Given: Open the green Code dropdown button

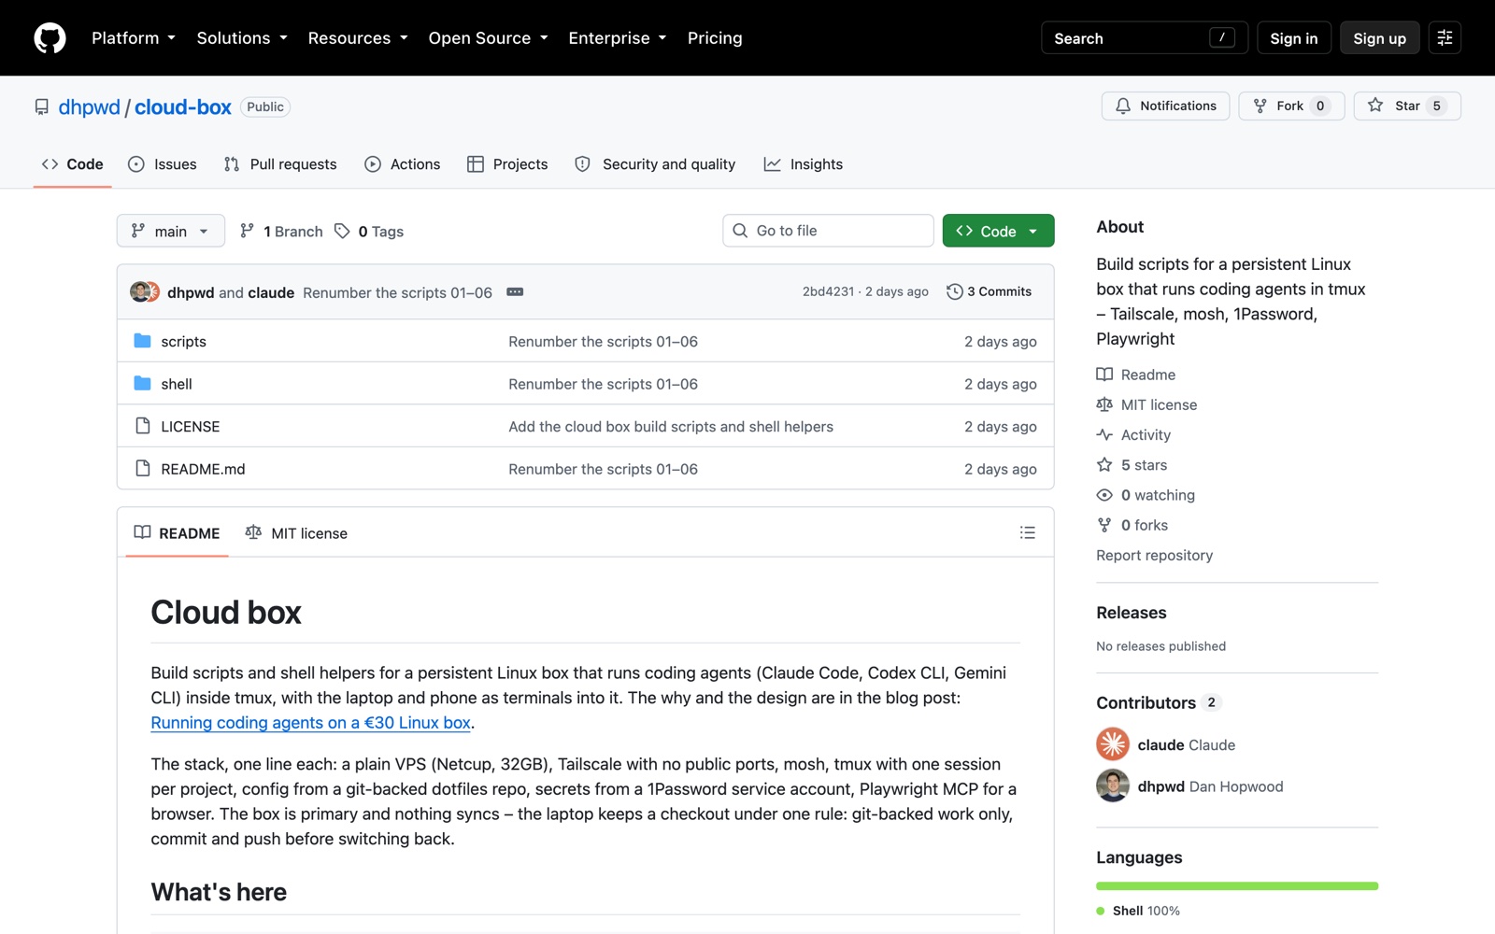Looking at the screenshot, I should click(998, 231).
